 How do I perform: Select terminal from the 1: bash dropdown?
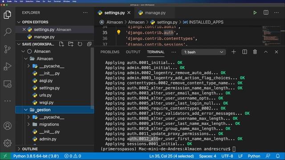(204, 52)
